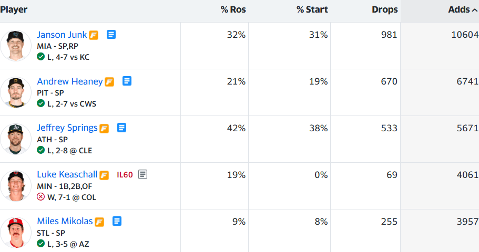View Andrew Heaney's headshot photo
Image resolution: width=479 pixels, height=252 pixels.
coord(16,92)
